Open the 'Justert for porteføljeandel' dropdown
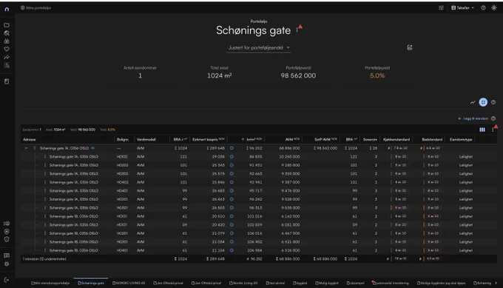Viewport: 503px width, 288px height. point(259,47)
